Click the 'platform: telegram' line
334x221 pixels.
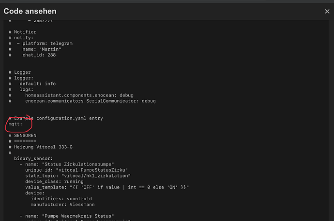(x=41, y=43)
